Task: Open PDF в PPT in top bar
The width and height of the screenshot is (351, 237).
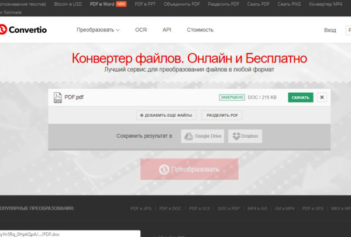Action: coord(145,4)
